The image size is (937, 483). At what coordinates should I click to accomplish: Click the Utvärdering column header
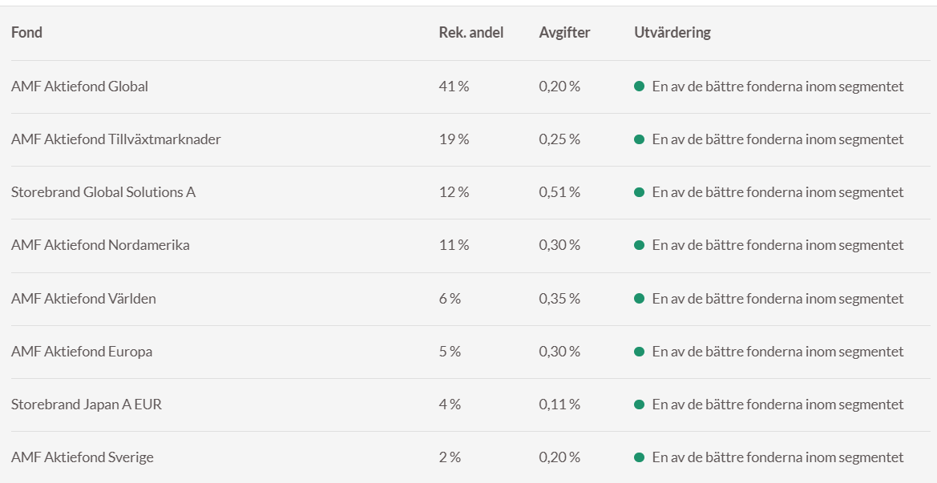tap(672, 33)
